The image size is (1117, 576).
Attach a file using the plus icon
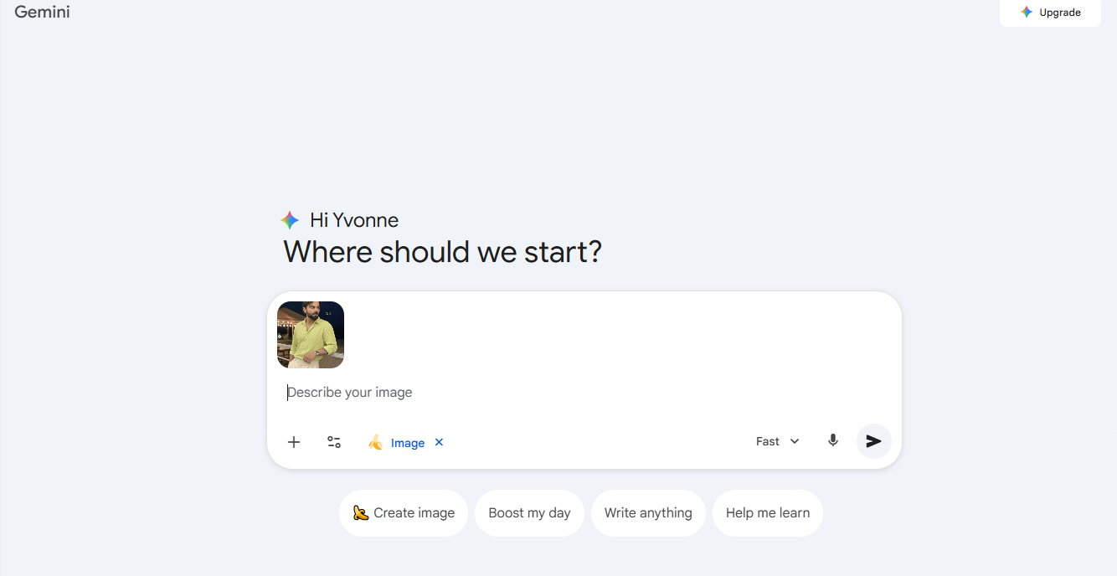tap(293, 441)
